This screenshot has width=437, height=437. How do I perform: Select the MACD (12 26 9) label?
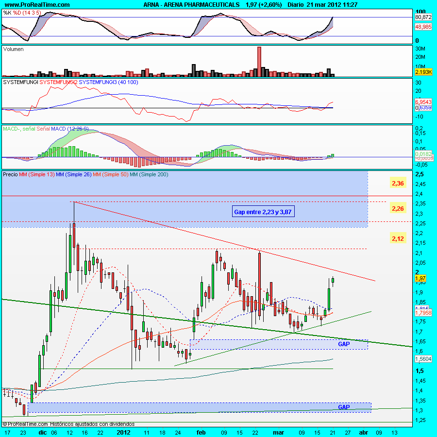[x=69, y=129]
